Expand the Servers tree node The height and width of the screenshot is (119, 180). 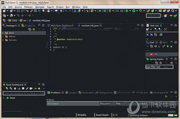tap(3, 40)
